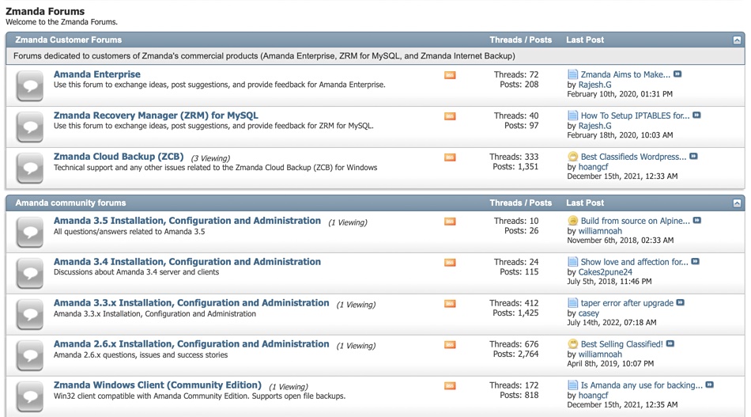Click the date July 14th, 2022, 07:18 AM
This screenshot has width=751, height=417.
[x=612, y=323]
